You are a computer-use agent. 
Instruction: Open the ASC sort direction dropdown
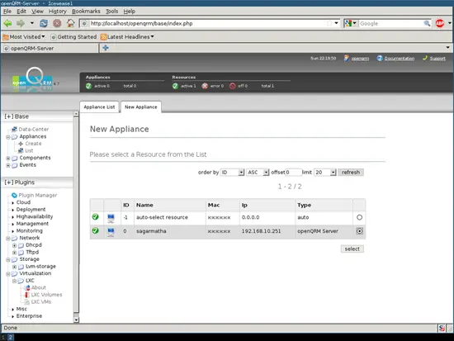click(258, 173)
